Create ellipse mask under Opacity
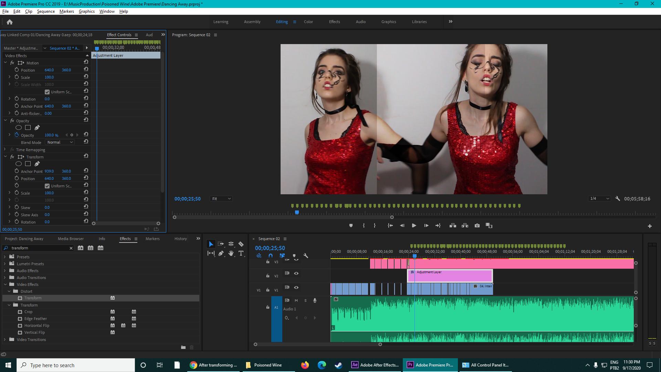 point(19,128)
